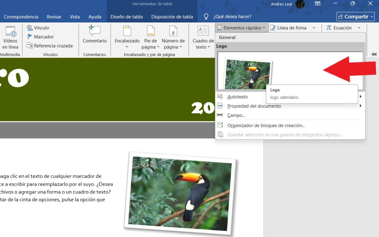Click Línea de firma button

coord(288,28)
